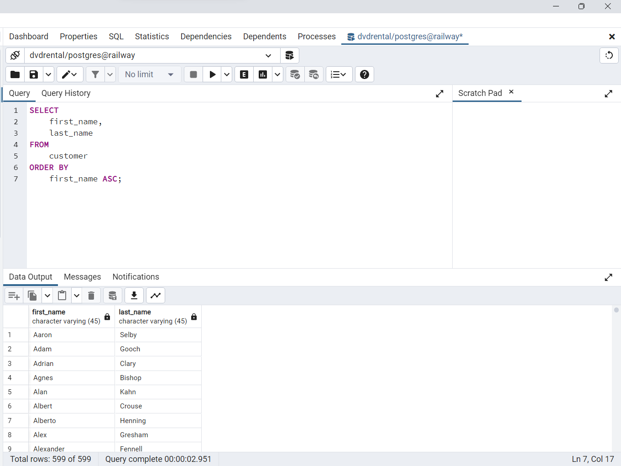Maximize the Data Output panel
621x466 pixels.
tap(608, 277)
